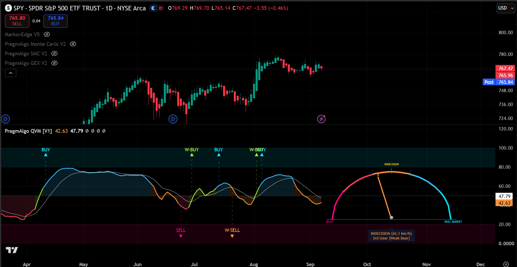This screenshot has width=517, height=267.
Task: Click the purple lightning event marker
Action: pyautogui.click(x=321, y=119)
